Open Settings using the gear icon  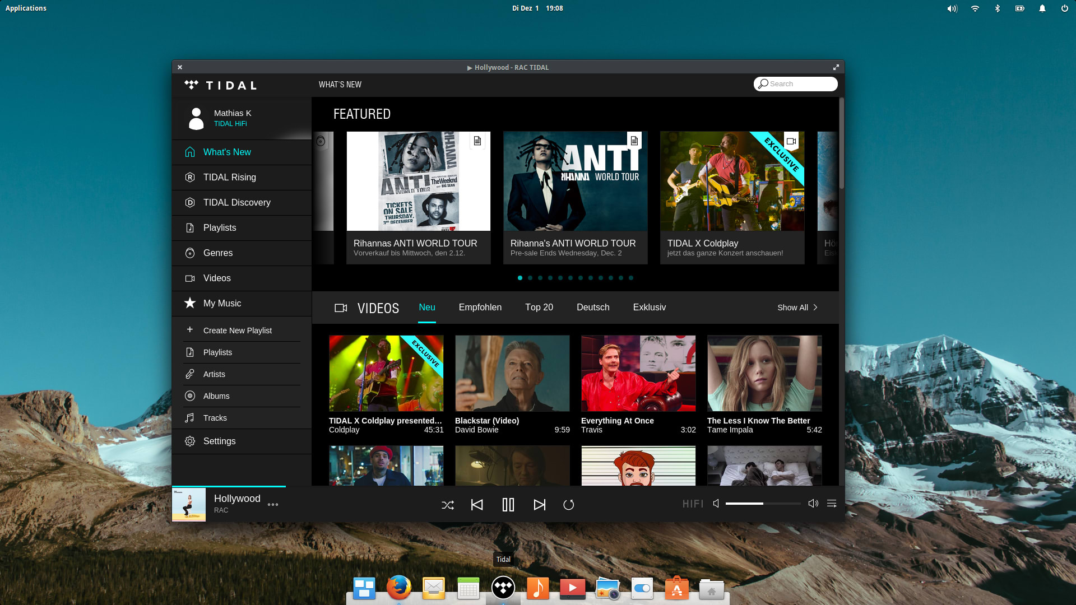pyautogui.click(x=190, y=441)
